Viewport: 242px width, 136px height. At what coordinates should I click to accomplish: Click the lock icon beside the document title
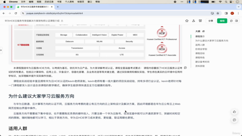point(62,21)
